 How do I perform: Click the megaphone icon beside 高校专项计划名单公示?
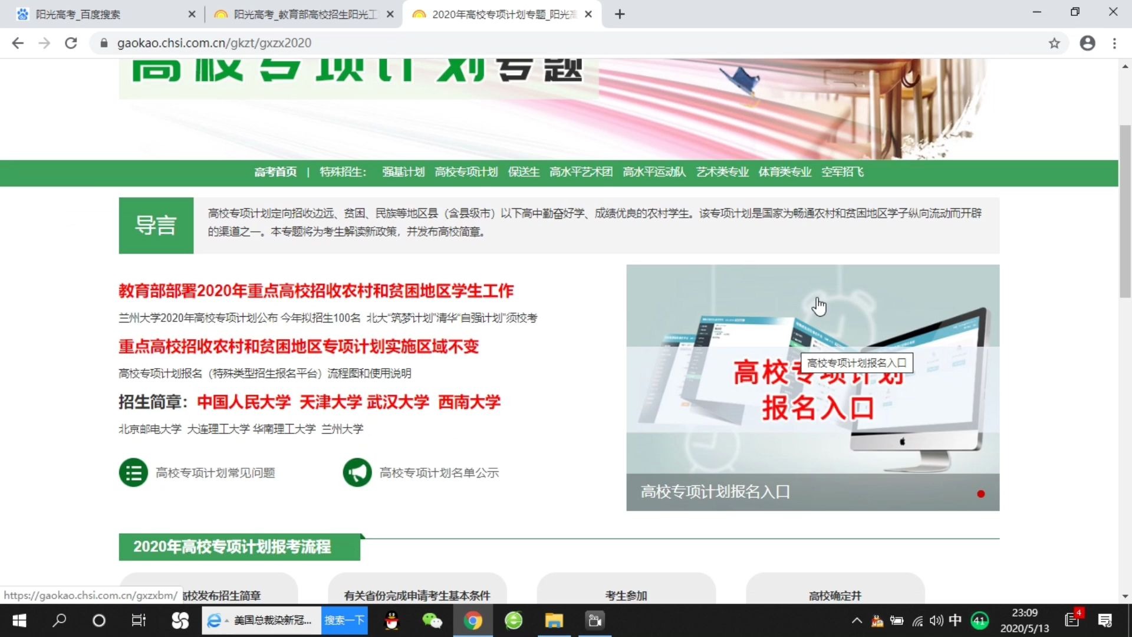[357, 472]
